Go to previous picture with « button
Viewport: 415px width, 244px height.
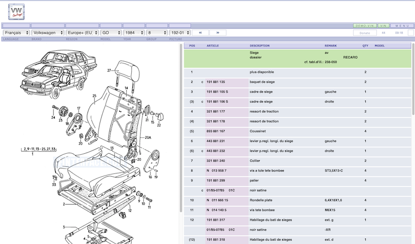(x=200, y=33)
